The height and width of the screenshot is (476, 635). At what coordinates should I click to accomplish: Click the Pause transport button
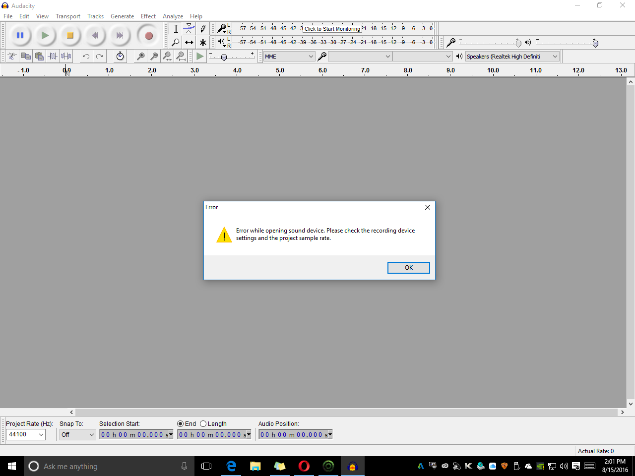20,35
